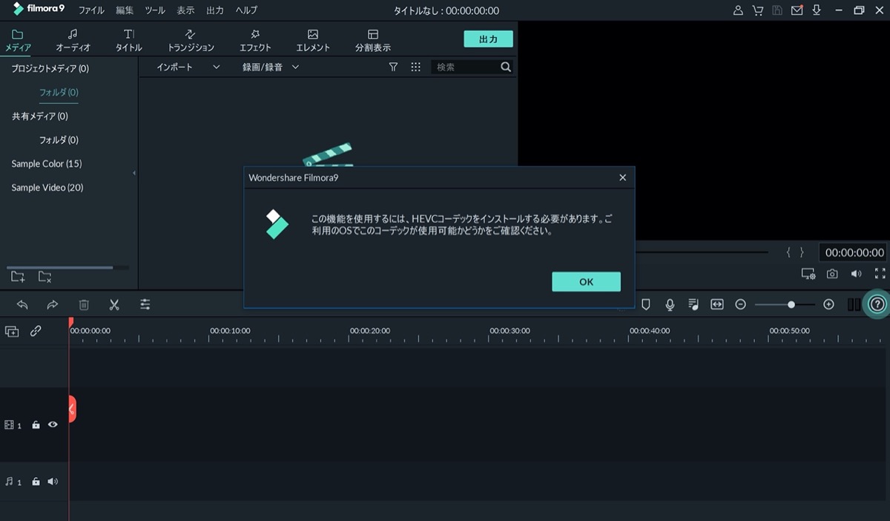Open preview display settings monitor icon
Image resolution: width=890 pixels, height=521 pixels.
pos(808,274)
